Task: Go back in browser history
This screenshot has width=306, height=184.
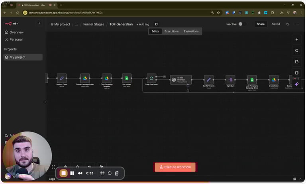Action: tap(5, 13)
